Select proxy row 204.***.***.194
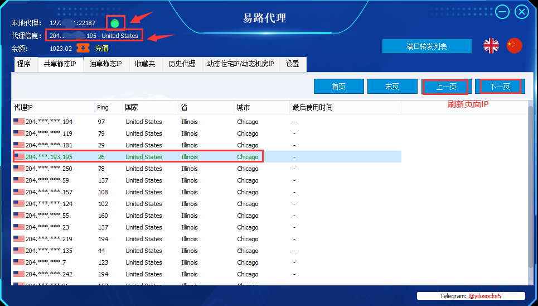 pos(206,122)
